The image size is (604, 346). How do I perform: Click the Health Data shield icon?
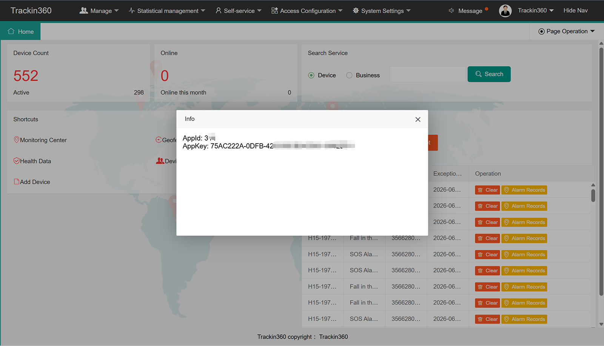pos(16,161)
